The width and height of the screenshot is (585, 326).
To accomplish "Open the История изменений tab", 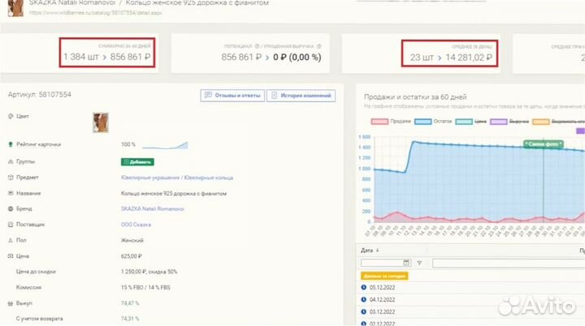I will pyautogui.click(x=301, y=96).
